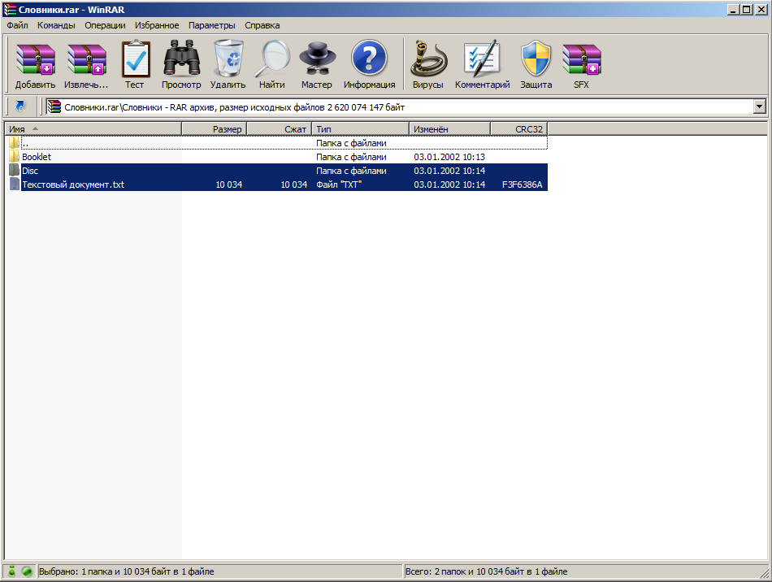Click the green key status icon

[x=27, y=571]
